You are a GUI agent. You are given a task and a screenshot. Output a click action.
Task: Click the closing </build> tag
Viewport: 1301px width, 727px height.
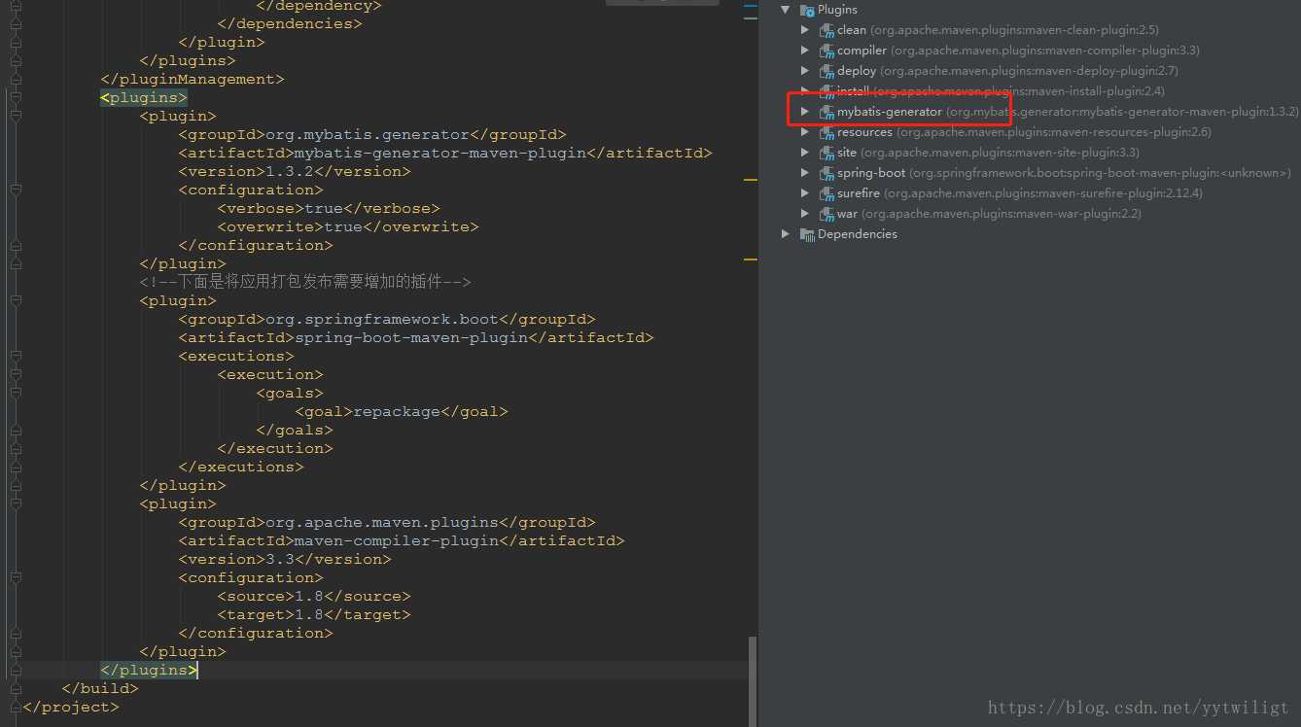pyautogui.click(x=100, y=688)
